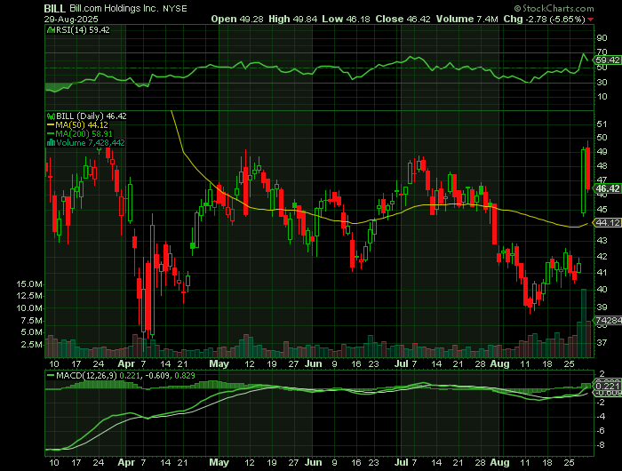Click the 48 label on price axis

coord(602,166)
